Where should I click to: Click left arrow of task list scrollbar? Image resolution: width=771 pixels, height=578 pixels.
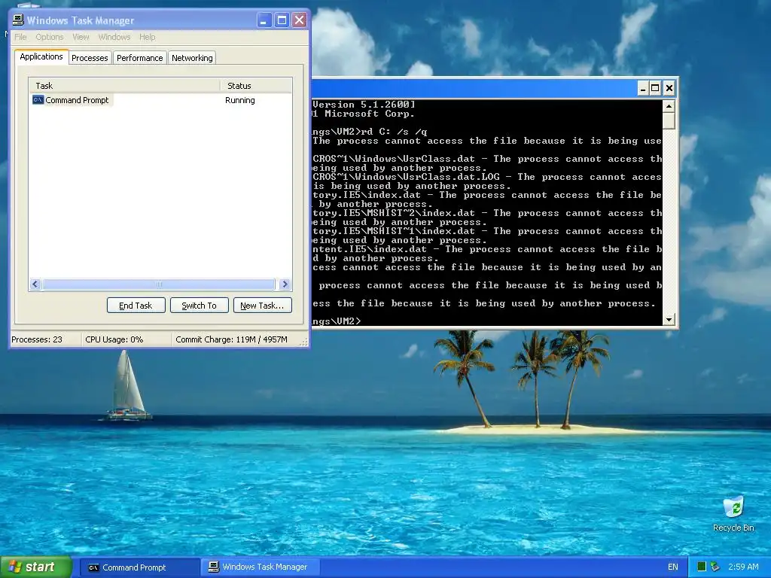(35, 284)
